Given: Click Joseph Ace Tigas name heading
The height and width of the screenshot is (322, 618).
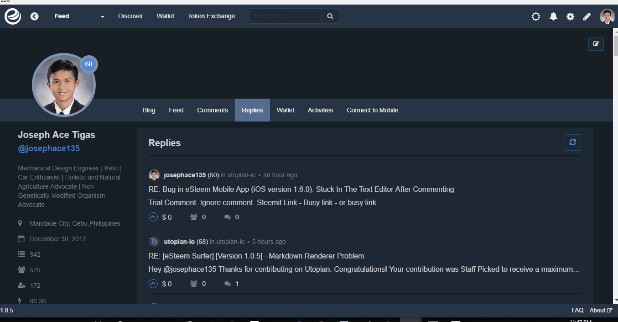Looking at the screenshot, I should 57,135.
